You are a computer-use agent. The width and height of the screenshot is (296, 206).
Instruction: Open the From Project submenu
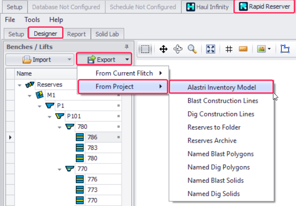(x=122, y=86)
